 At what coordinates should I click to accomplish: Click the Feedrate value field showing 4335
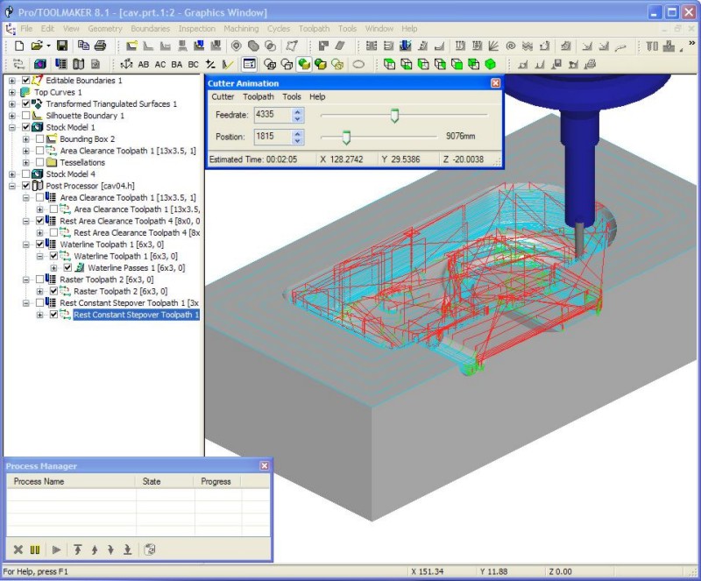point(273,115)
